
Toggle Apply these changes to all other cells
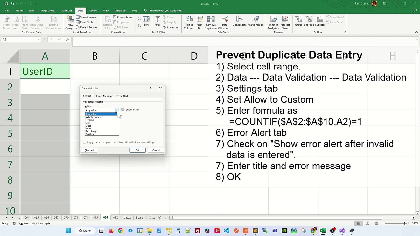(x=85, y=142)
